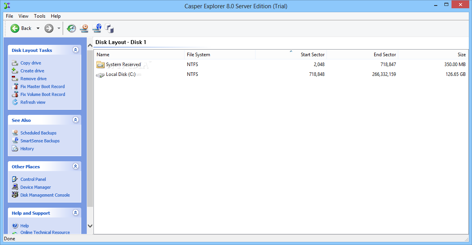
Task: Sort by the Size column header
Action: click(x=433, y=54)
